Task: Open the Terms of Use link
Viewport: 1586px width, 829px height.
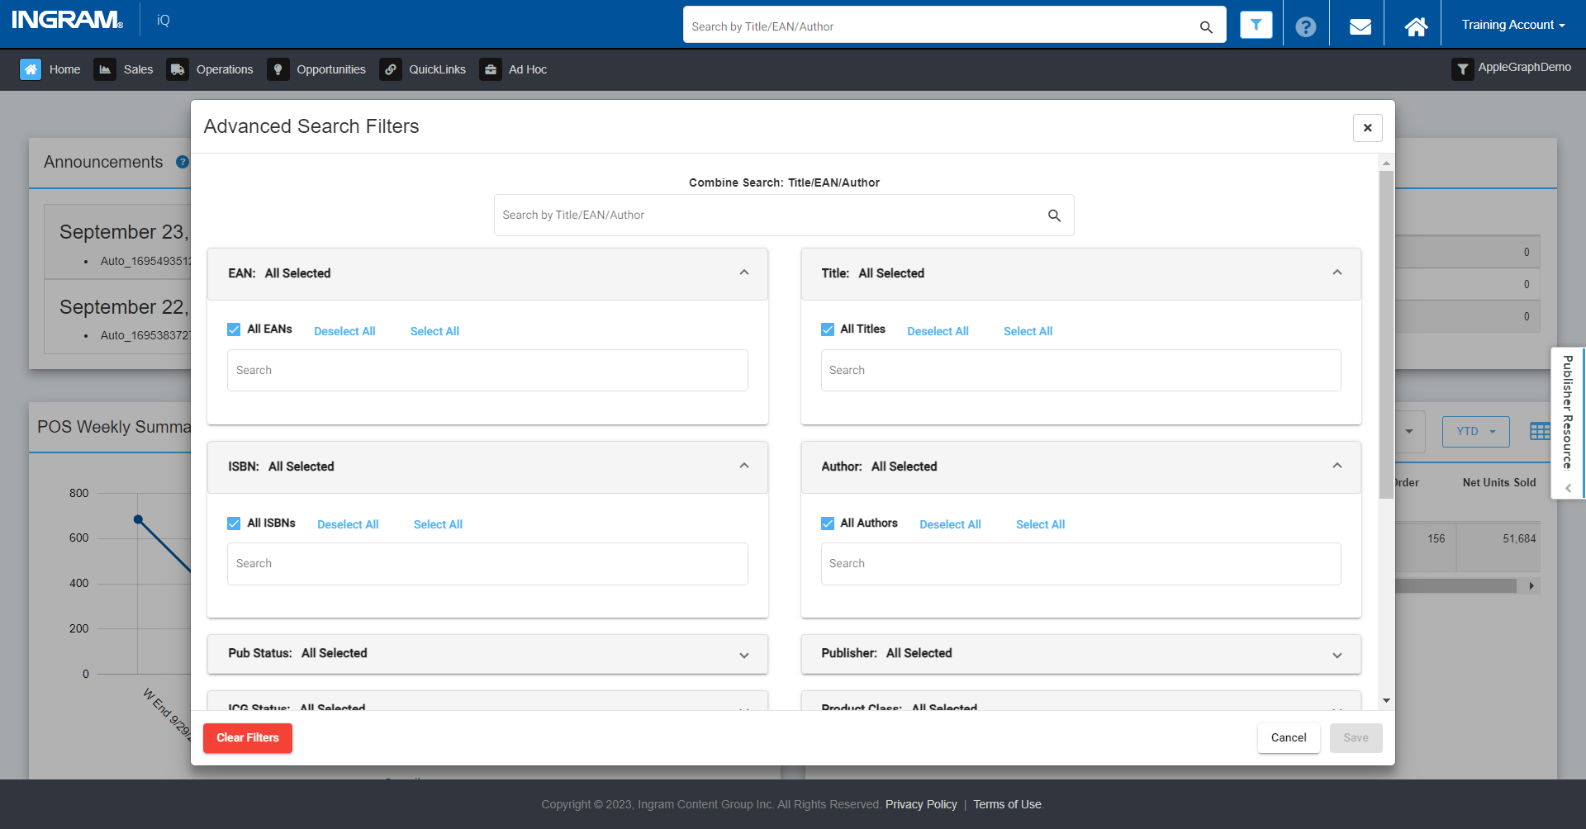Action: (x=1007, y=803)
